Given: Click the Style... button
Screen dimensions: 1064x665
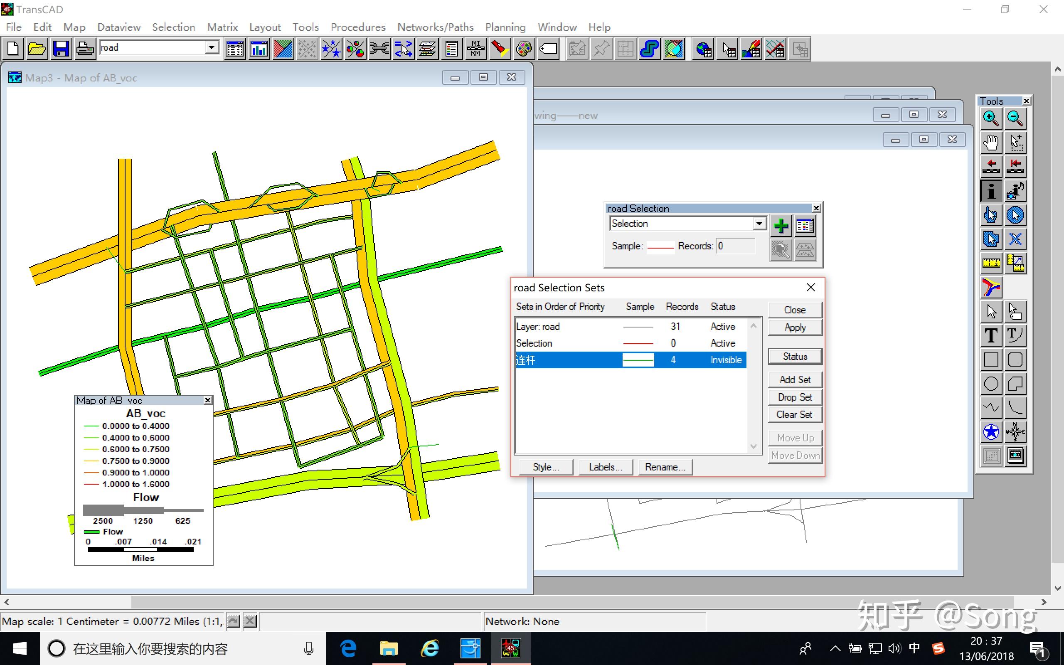Looking at the screenshot, I should [x=546, y=467].
